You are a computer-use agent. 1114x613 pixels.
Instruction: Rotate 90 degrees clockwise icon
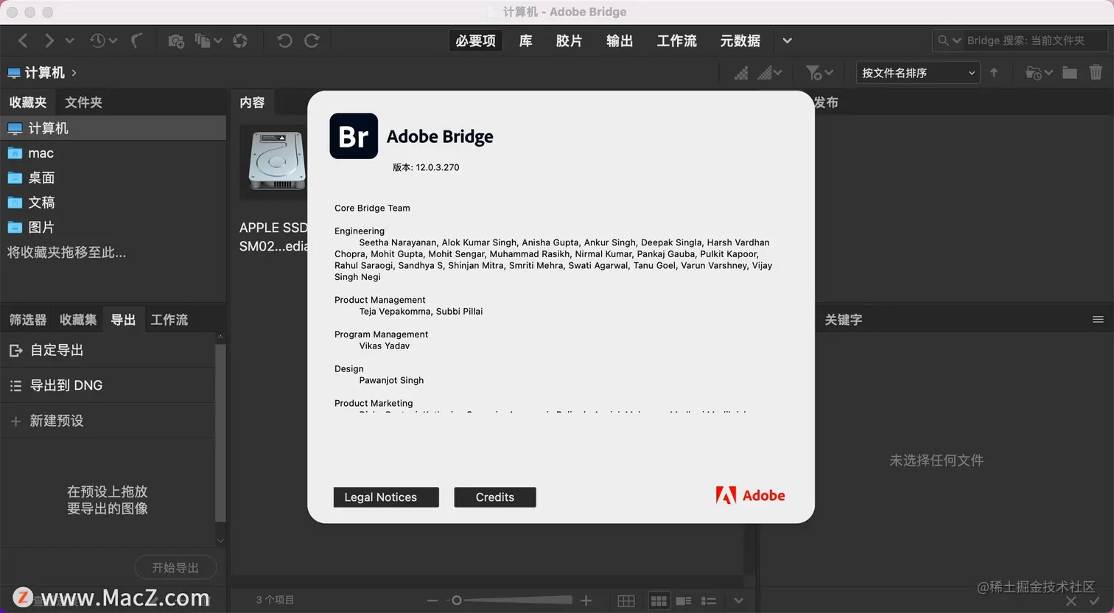312,41
